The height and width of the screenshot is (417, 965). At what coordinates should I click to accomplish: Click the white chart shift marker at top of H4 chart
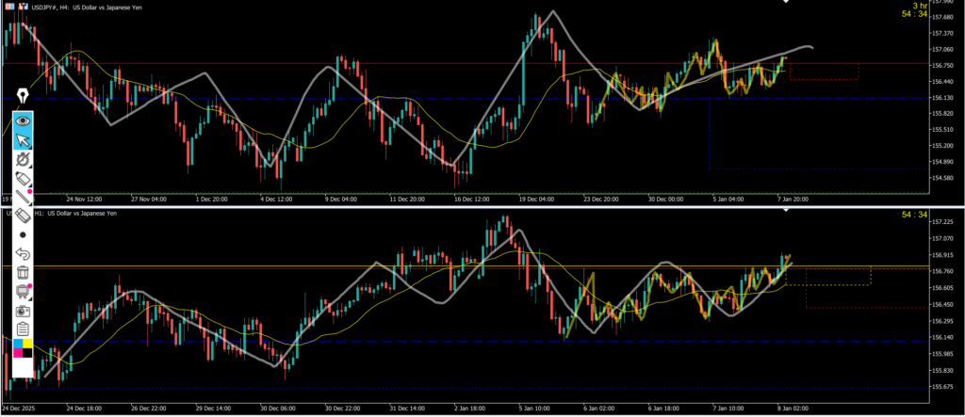pos(788,3)
